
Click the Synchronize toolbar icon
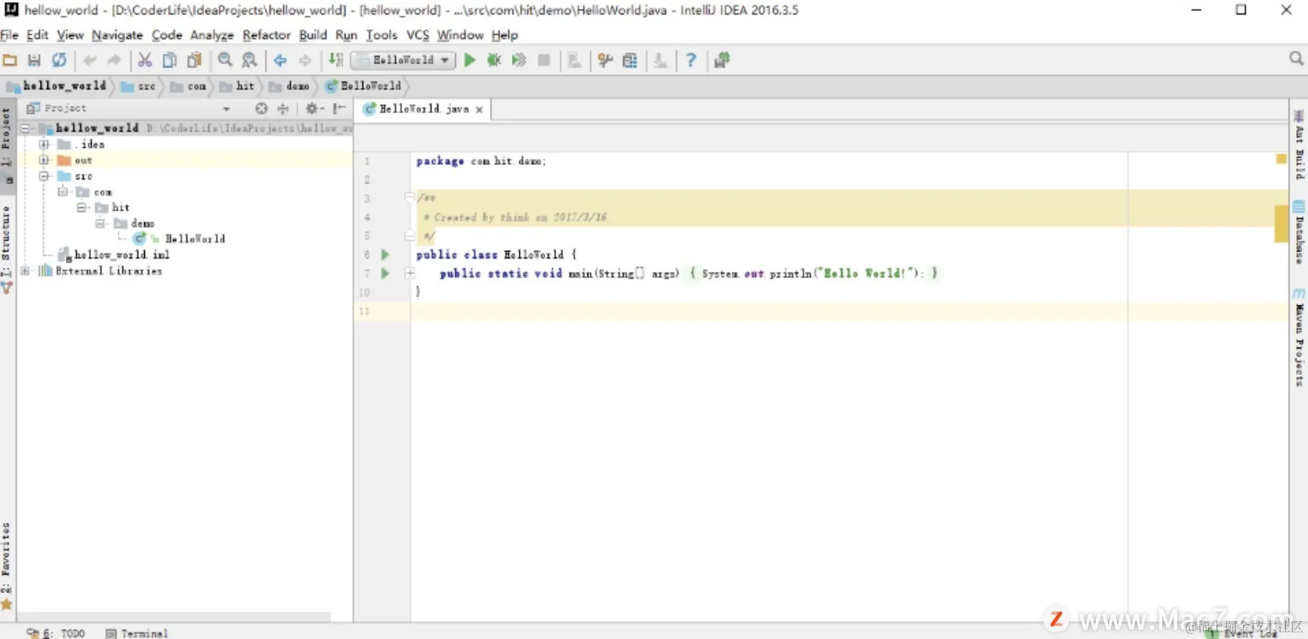pos(59,60)
